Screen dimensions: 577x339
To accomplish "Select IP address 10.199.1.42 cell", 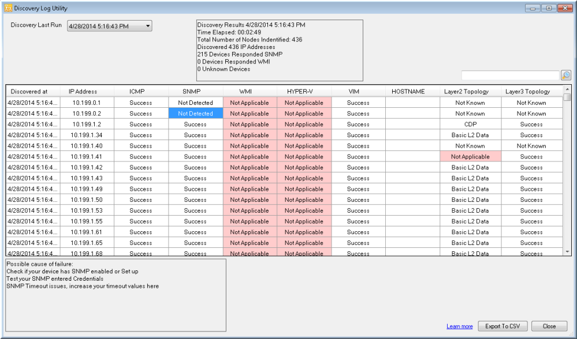I will click(87, 167).
